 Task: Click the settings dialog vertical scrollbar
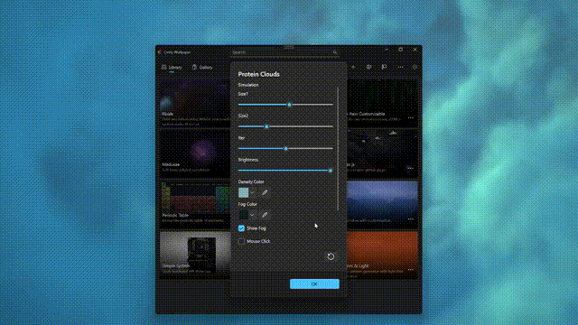click(338, 148)
